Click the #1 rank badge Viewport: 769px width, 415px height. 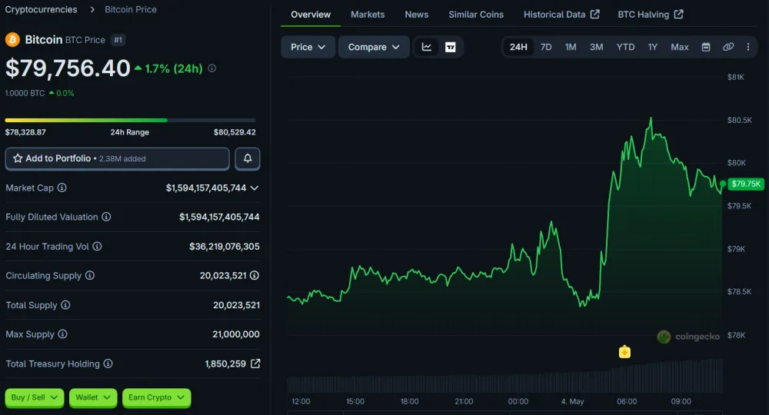tap(118, 40)
